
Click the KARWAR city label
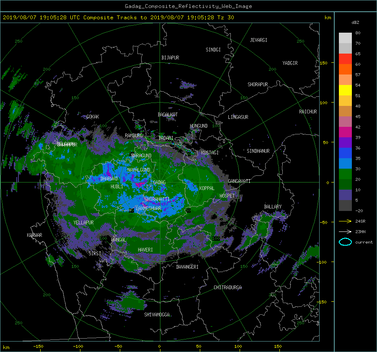coord(34,235)
